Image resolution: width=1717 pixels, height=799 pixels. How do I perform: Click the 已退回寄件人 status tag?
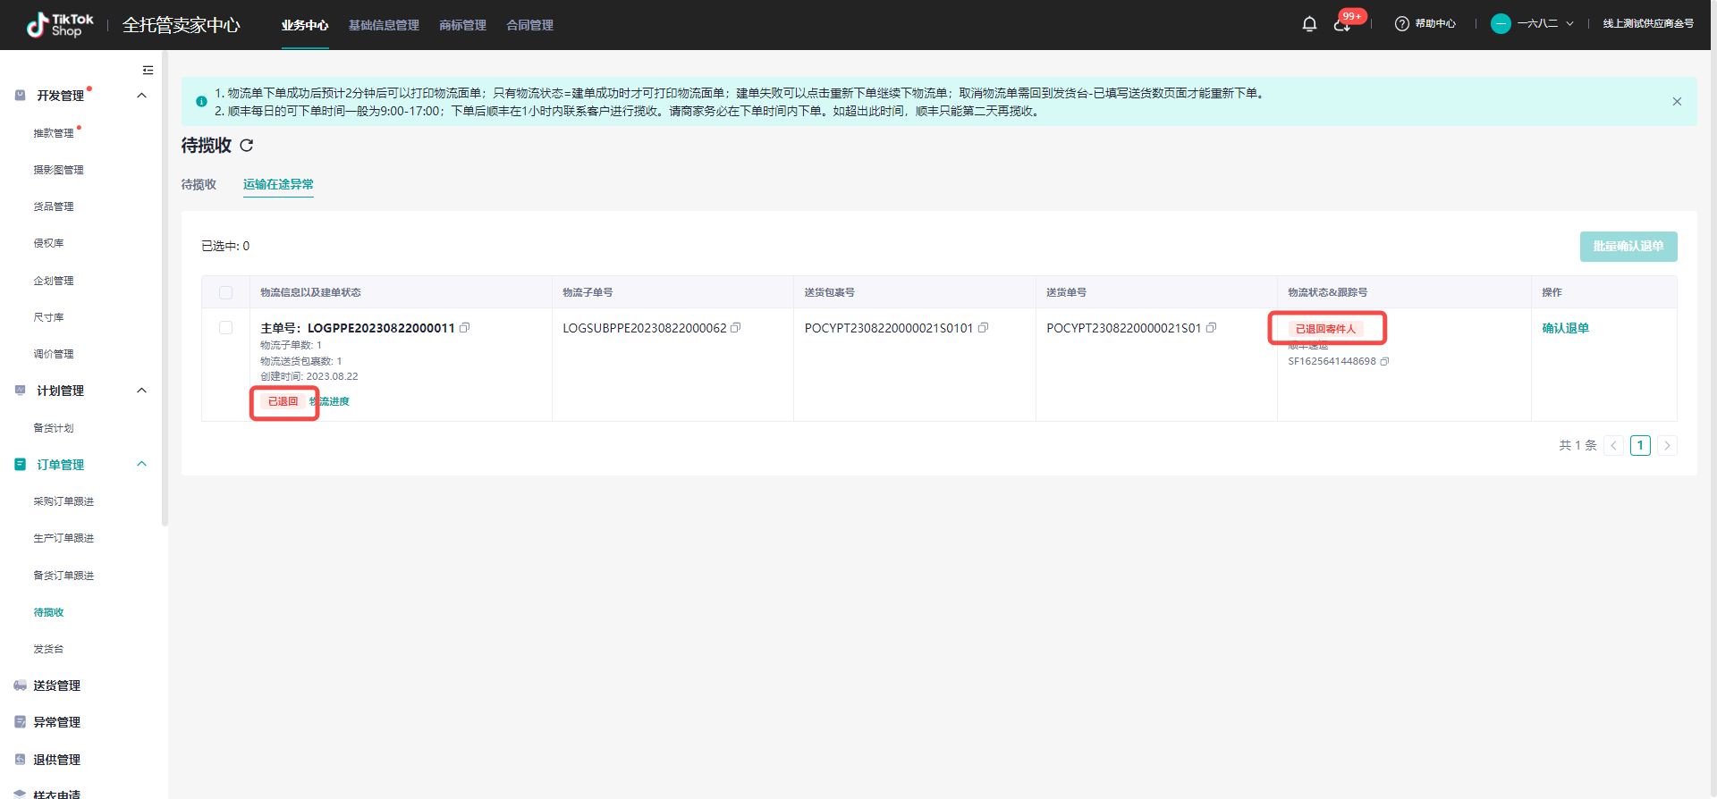coord(1325,329)
